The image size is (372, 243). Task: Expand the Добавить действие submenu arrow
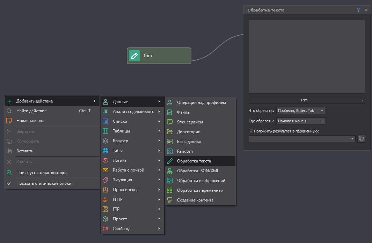(95, 101)
